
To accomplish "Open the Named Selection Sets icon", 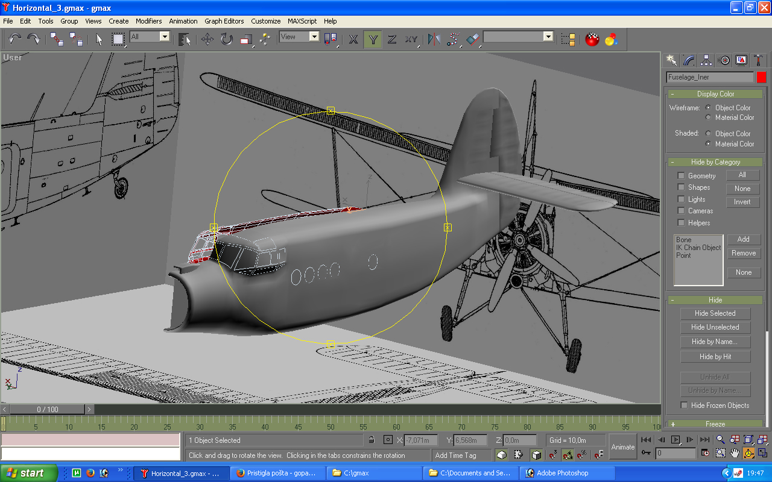I will [568, 39].
